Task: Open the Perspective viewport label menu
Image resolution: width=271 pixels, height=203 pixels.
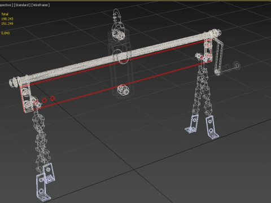Action: 6,5
